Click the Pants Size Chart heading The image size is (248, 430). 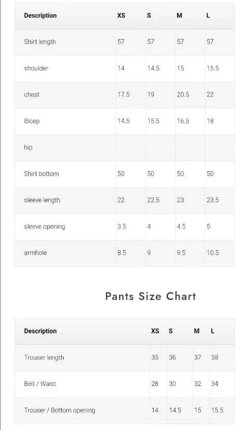[151, 296]
